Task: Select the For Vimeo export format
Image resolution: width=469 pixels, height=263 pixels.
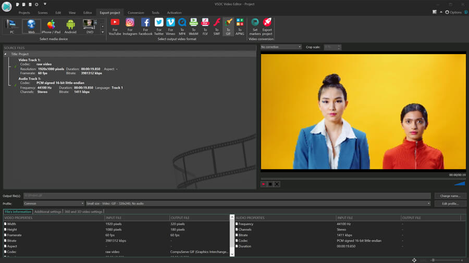Action: 170,27
